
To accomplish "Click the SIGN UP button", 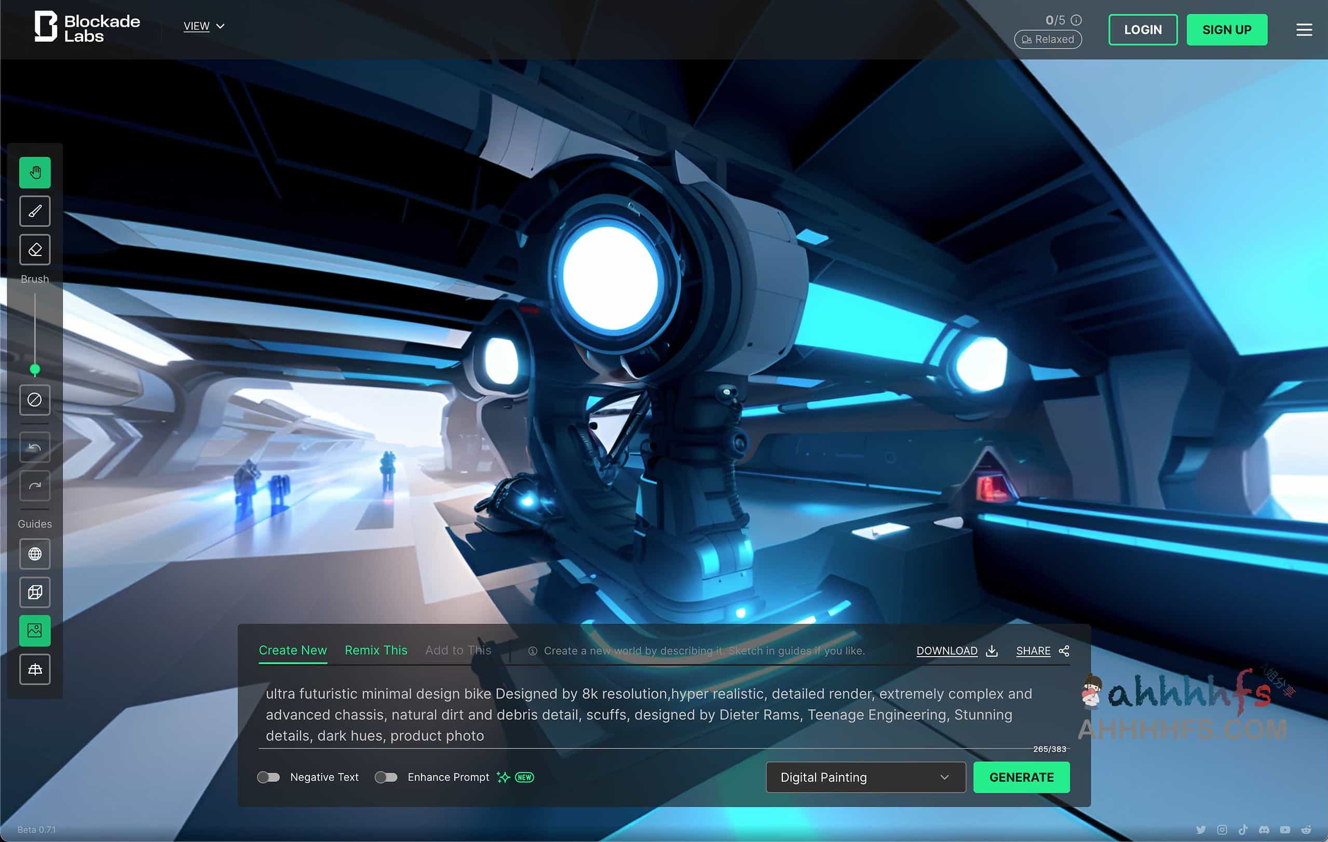I will pos(1227,30).
